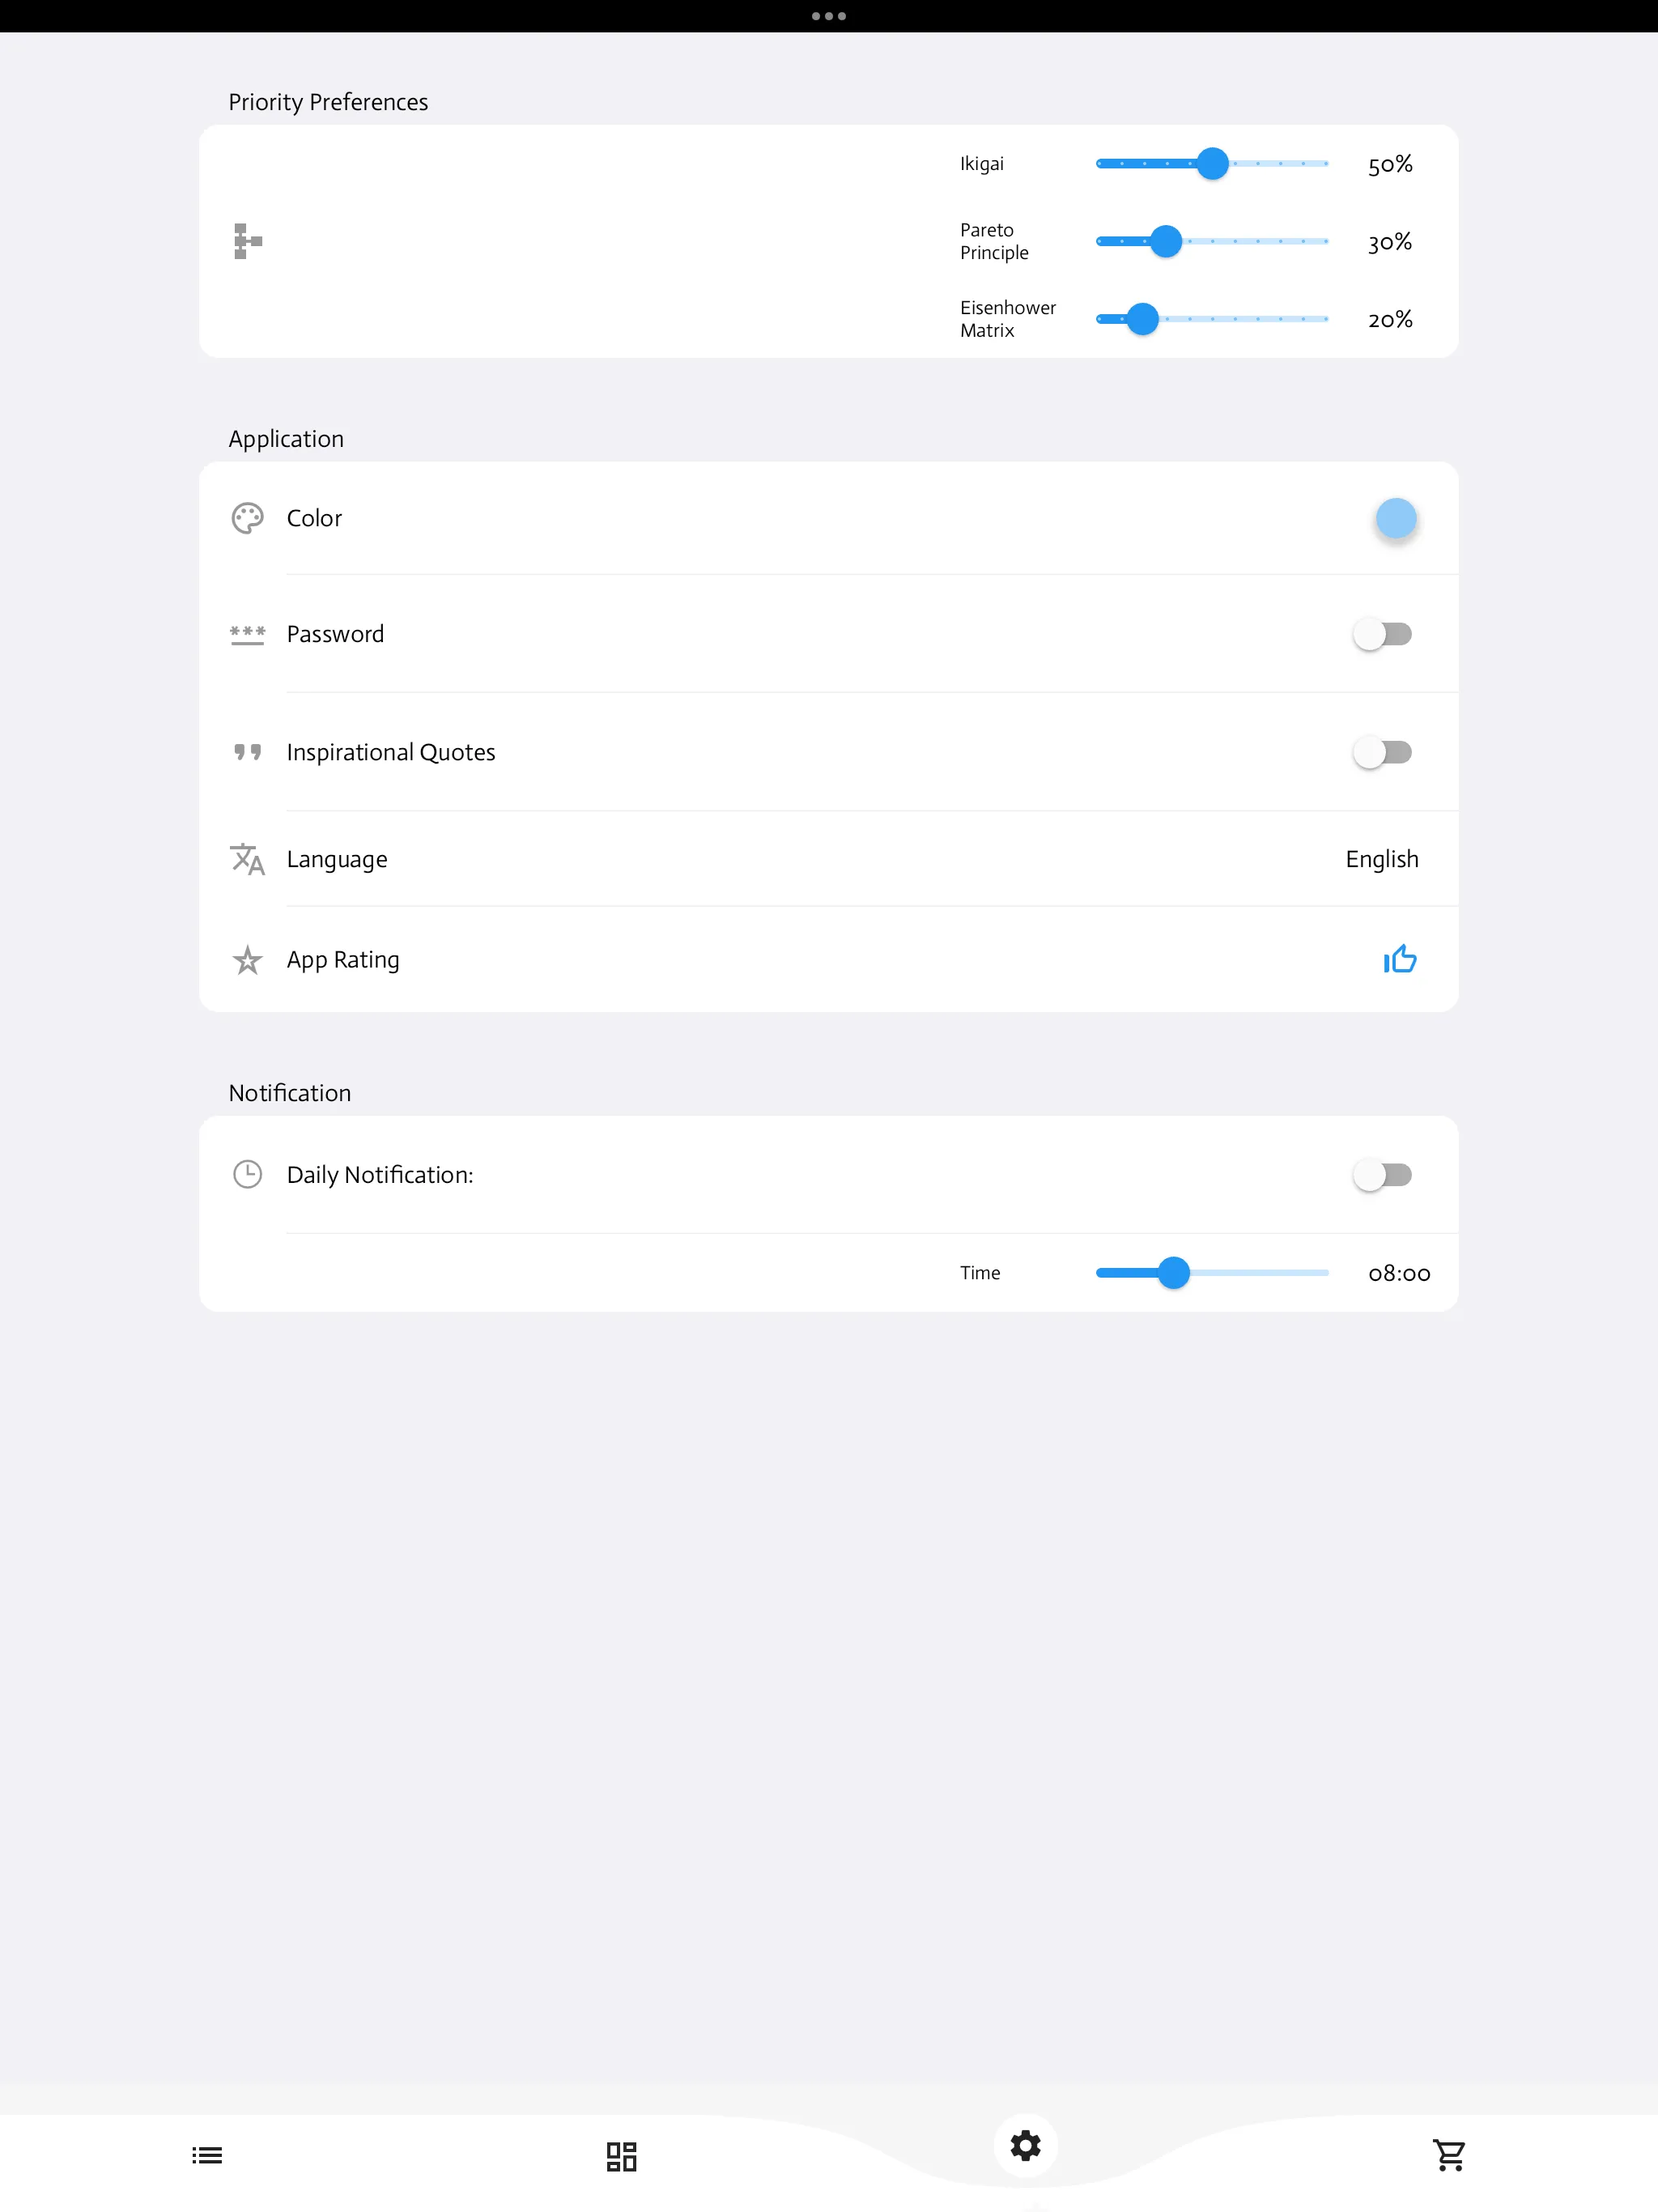Open the settings gear menu
The width and height of the screenshot is (1658, 2212).
pos(1026,2144)
